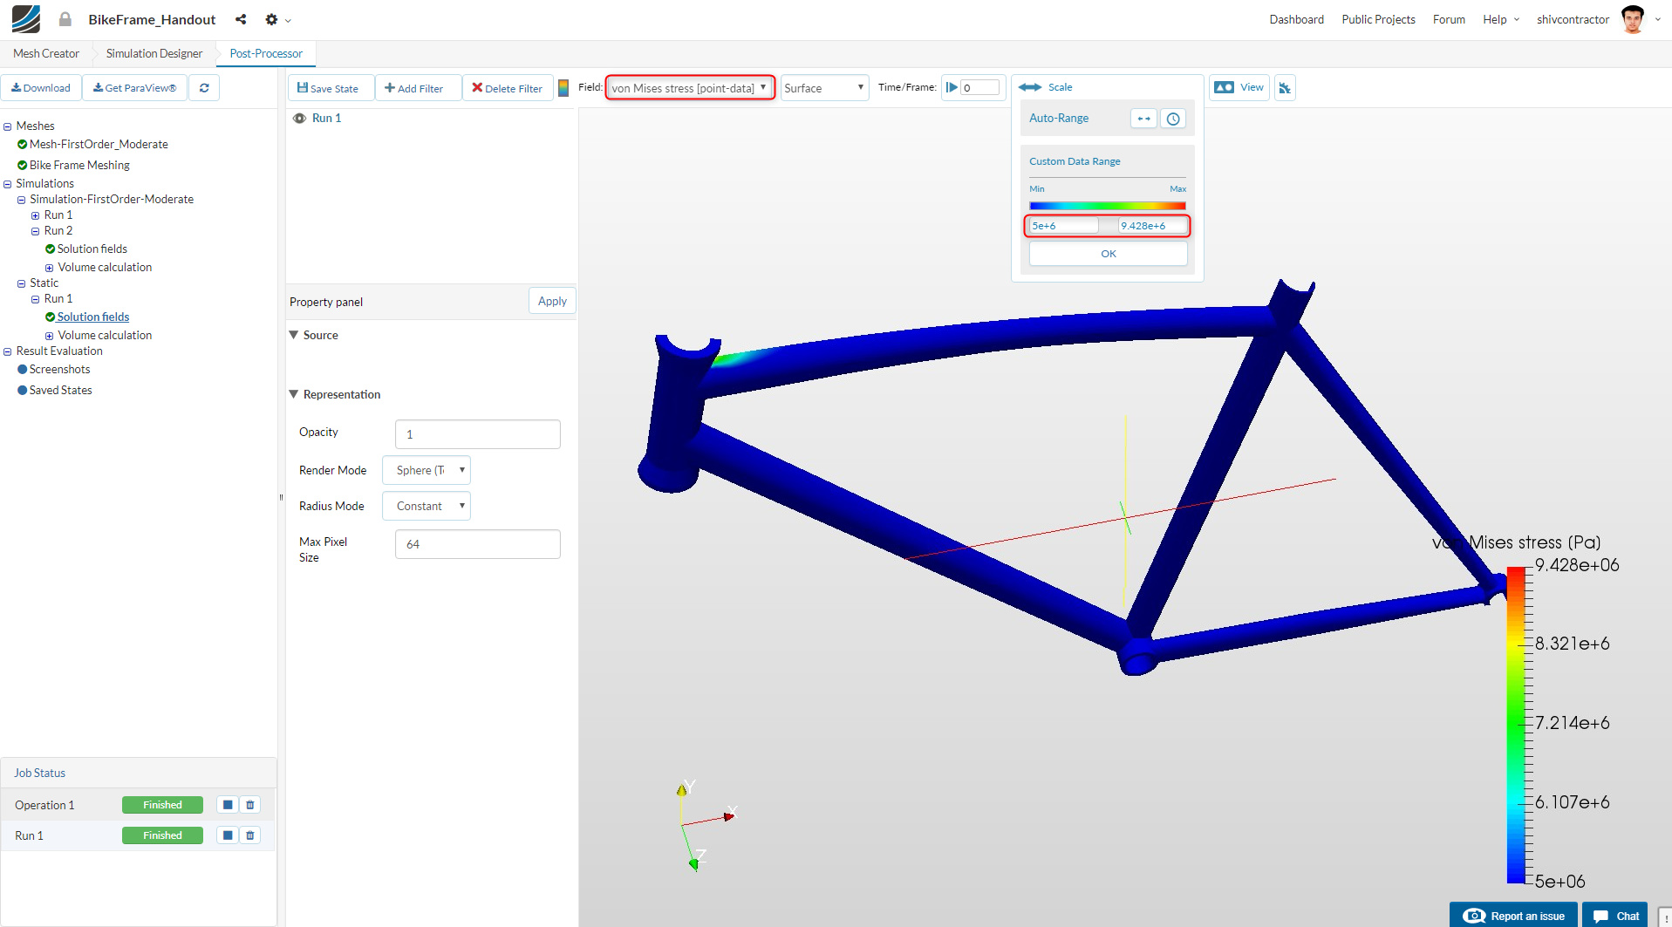1672x927 pixels.
Task: Click the color legend icon beside Field
Action: pyautogui.click(x=563, y=88)
